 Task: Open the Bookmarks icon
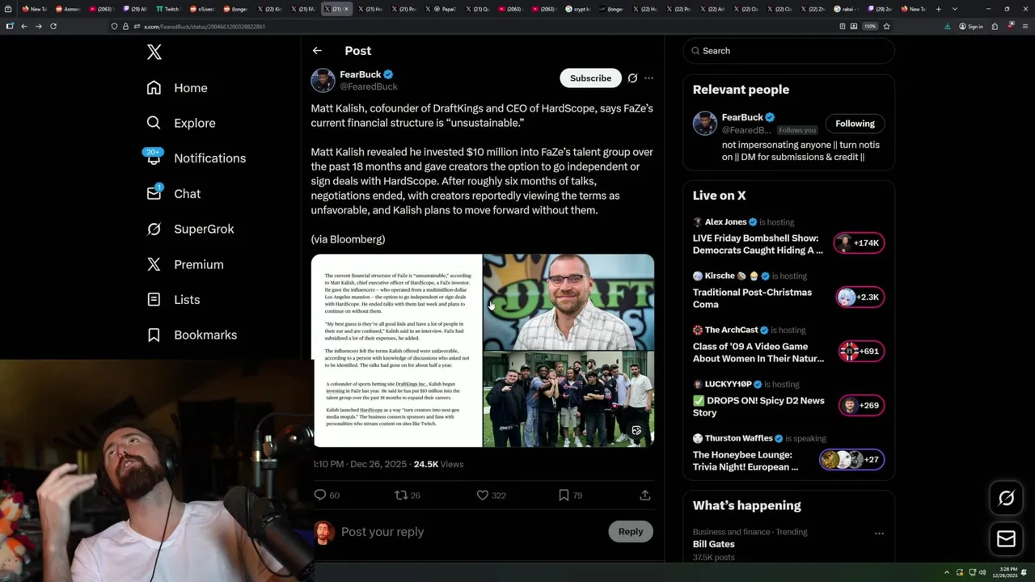coord(154,335)
